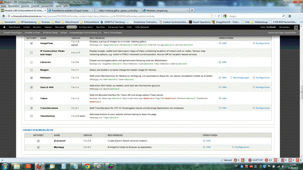
Task: Click the Hilfe icon for Pathauto
Action: [x=220, y=78]
